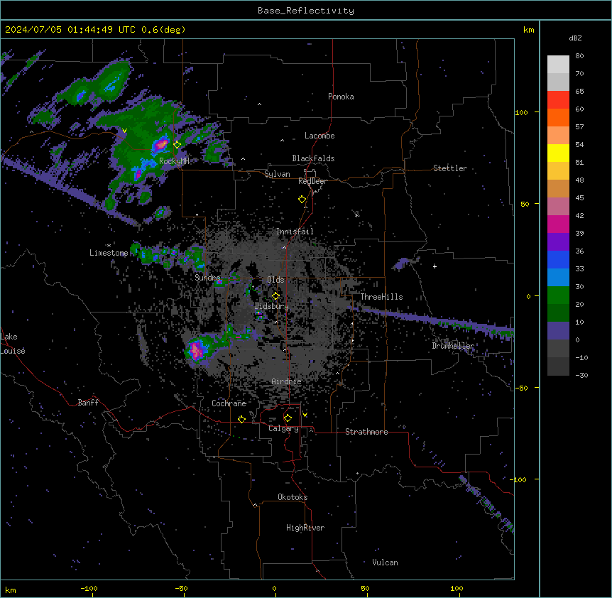The image size is (612, 598).
Task: Click the RedDeer city label
Action: (x=312, y=181)
